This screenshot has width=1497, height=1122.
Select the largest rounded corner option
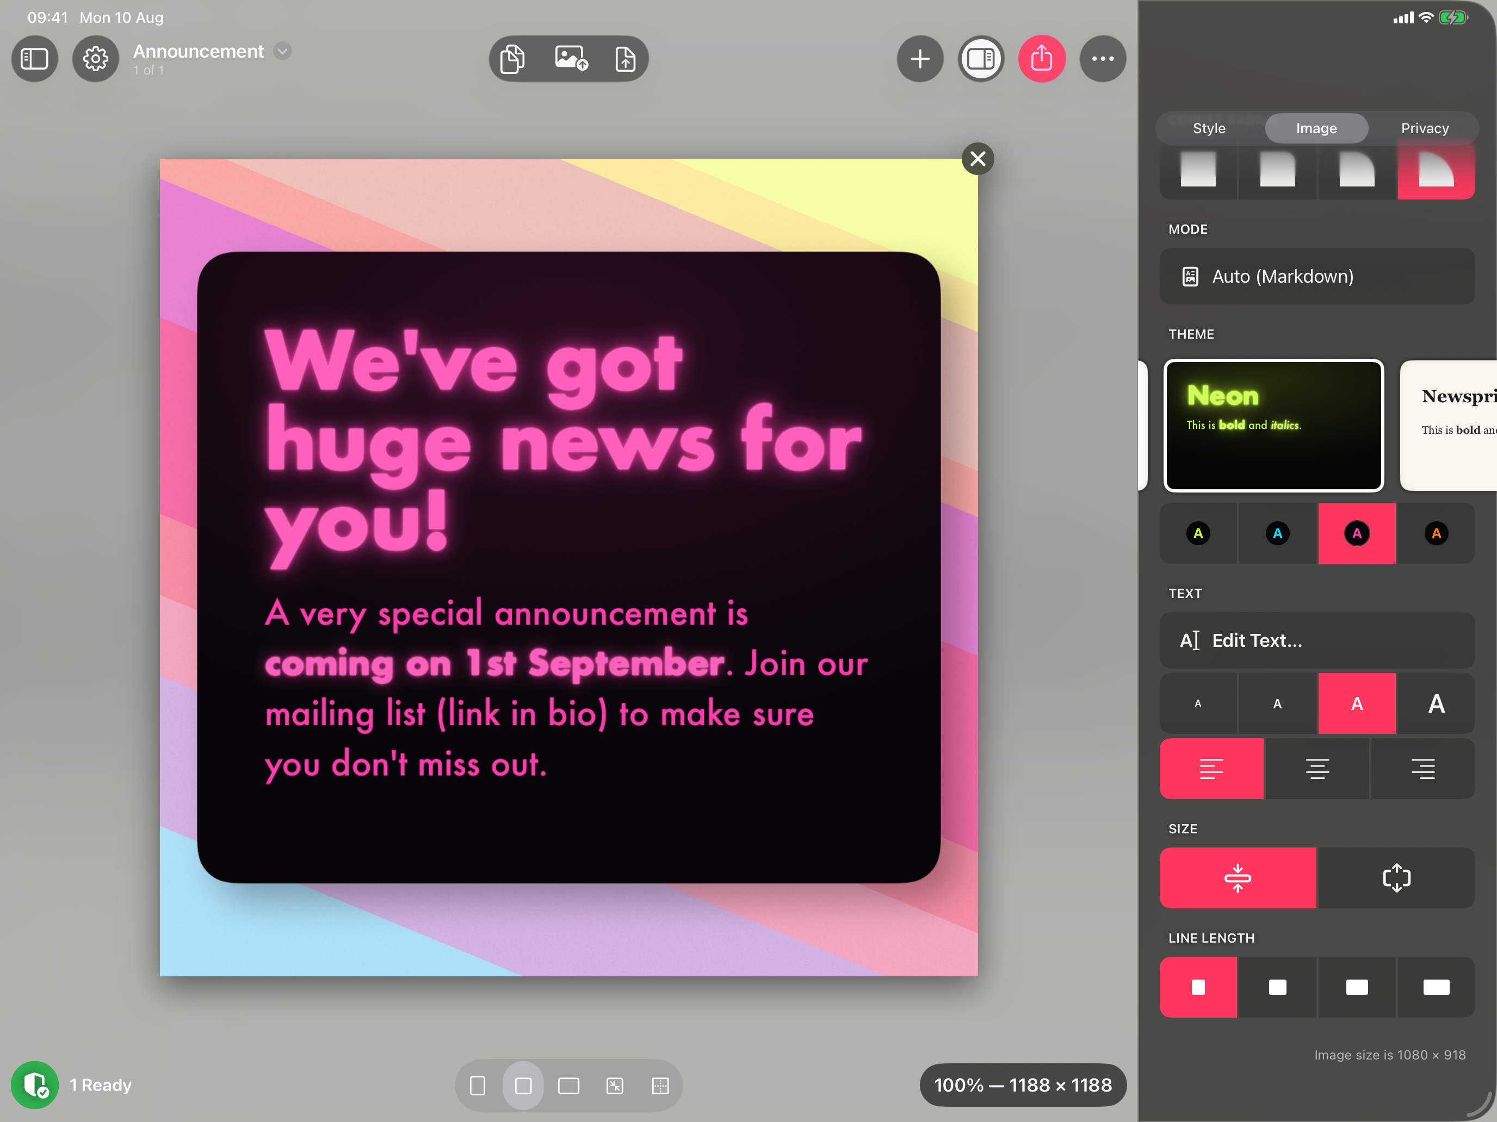tap(1436, 171)
